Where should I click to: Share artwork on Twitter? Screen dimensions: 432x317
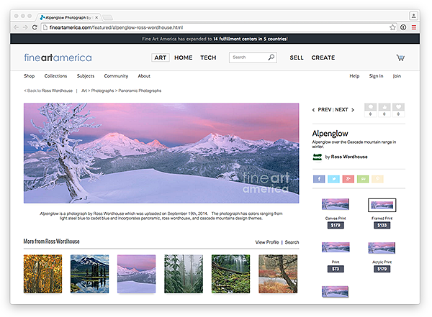(x=333, y=178)
